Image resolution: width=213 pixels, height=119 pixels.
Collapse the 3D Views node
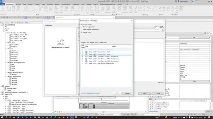6,49
